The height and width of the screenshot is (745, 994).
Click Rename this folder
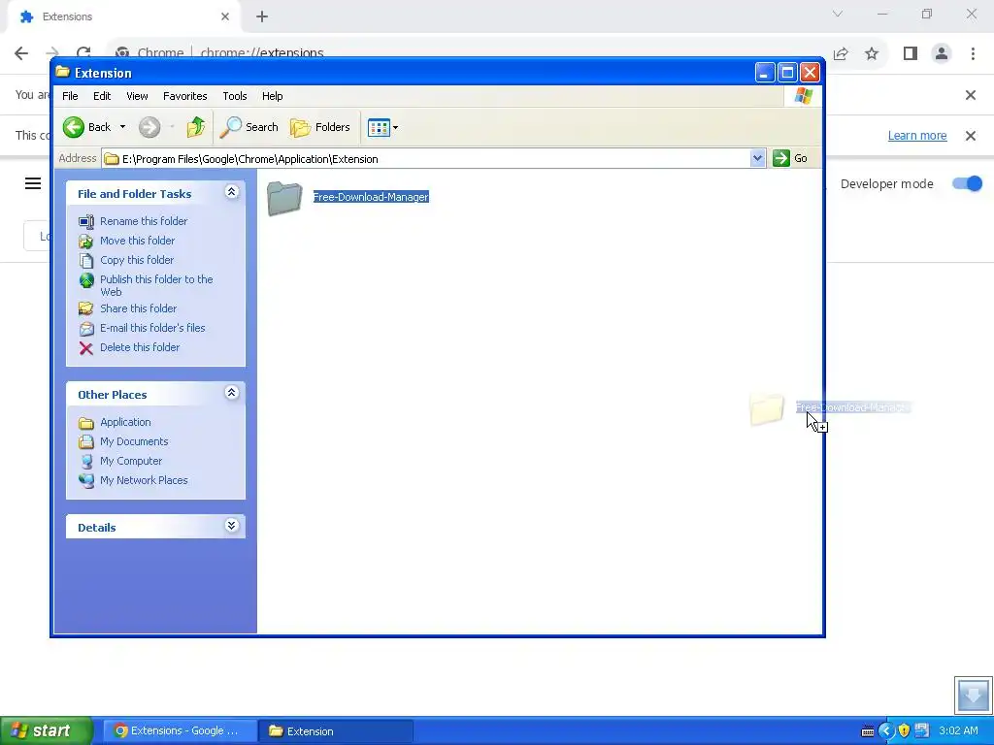point(144,221)
